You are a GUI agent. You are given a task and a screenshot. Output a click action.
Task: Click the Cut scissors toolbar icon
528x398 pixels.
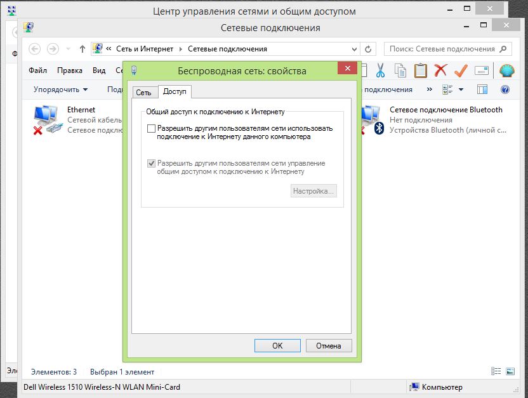click(381, 70)
